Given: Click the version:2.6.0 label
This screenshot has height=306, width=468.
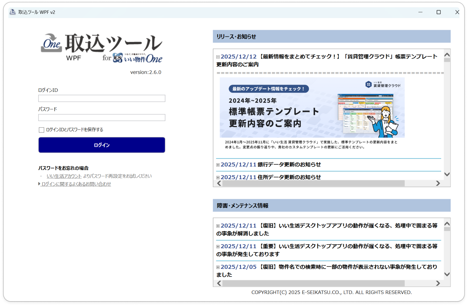Looking at the screenshot, I should [x=146, y=72].
